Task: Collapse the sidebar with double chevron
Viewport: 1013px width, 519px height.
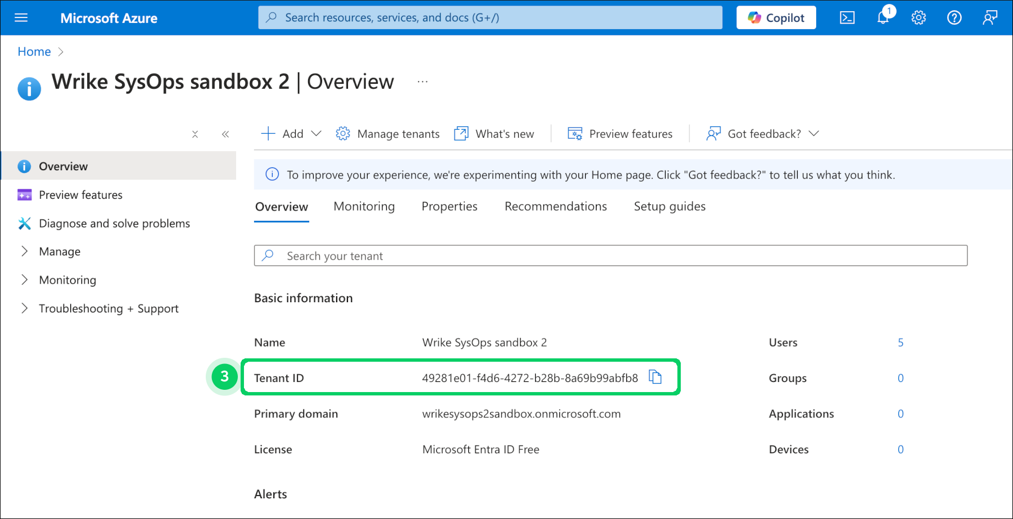Action: pos(225,134)
